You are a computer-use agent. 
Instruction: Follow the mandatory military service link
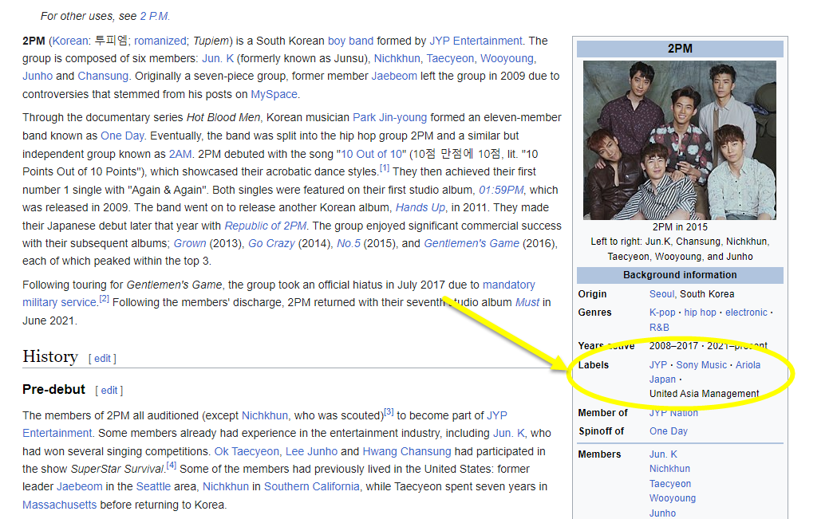click(x=508, y=285)
